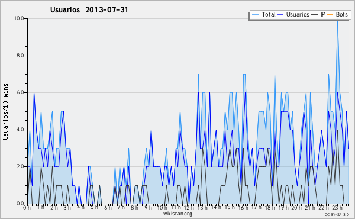The image size is (355, 219).
Task: Click the '16 h' x-axis label
Action: pos(243,208)
